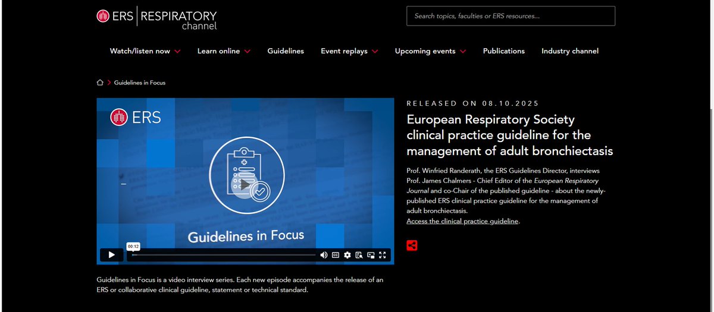714x312 pixels.
Task: Click Guidelines in Focus breadcrumb link
Action: (140, 83)
